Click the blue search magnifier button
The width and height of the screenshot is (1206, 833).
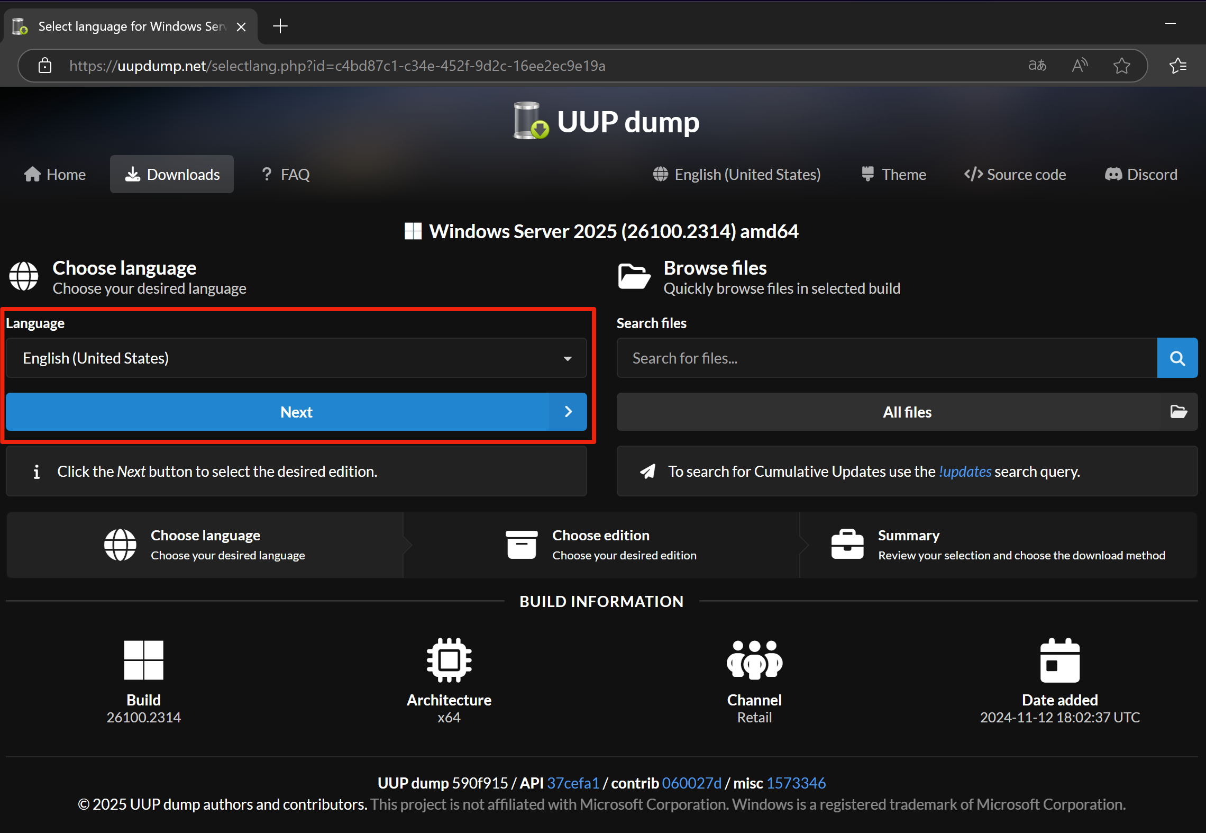point(1177,358)
